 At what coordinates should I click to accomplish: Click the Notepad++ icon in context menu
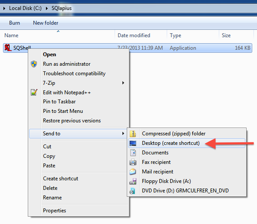click(x=34, y=93)
